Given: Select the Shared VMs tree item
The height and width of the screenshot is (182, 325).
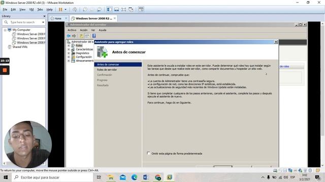Looking at the screenshot, I should (x=20, y=47).
